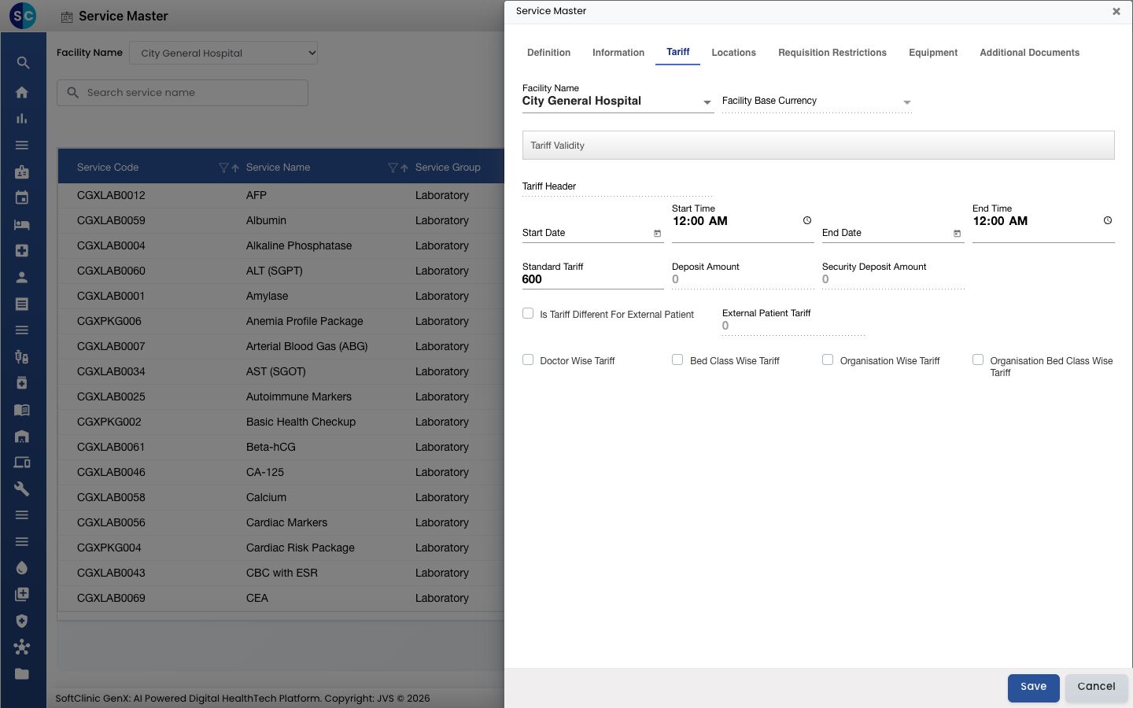Go to the Home icon in sidebar
This screenshot has height=708, width=1133.
pos(22,92)
